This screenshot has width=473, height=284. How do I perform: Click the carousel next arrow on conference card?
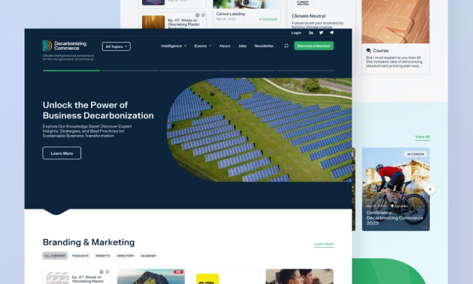click(430, 189)
